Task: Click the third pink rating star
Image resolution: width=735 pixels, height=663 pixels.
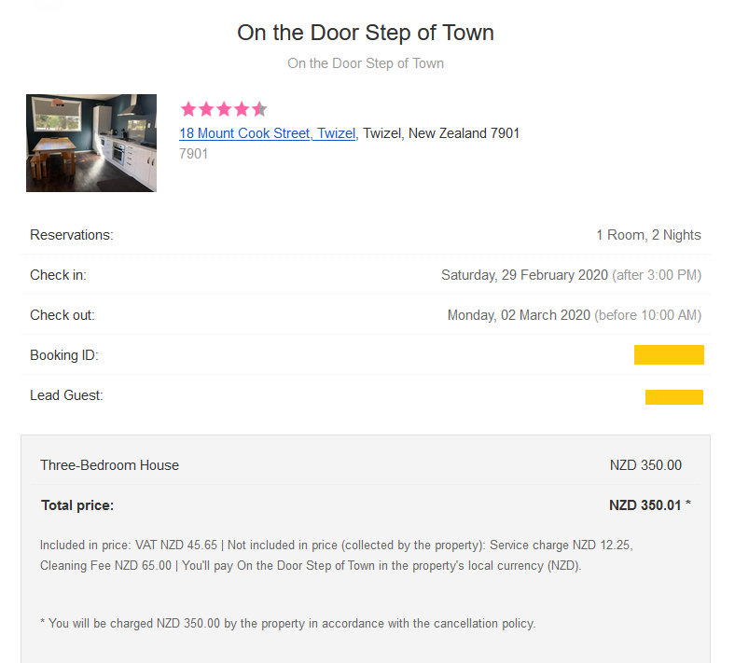Action: pos(225,109)
